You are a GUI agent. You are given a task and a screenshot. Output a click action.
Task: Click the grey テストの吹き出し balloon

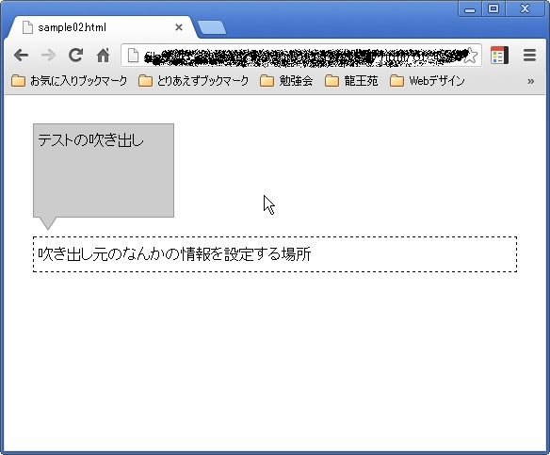click(x=104, y=171)
